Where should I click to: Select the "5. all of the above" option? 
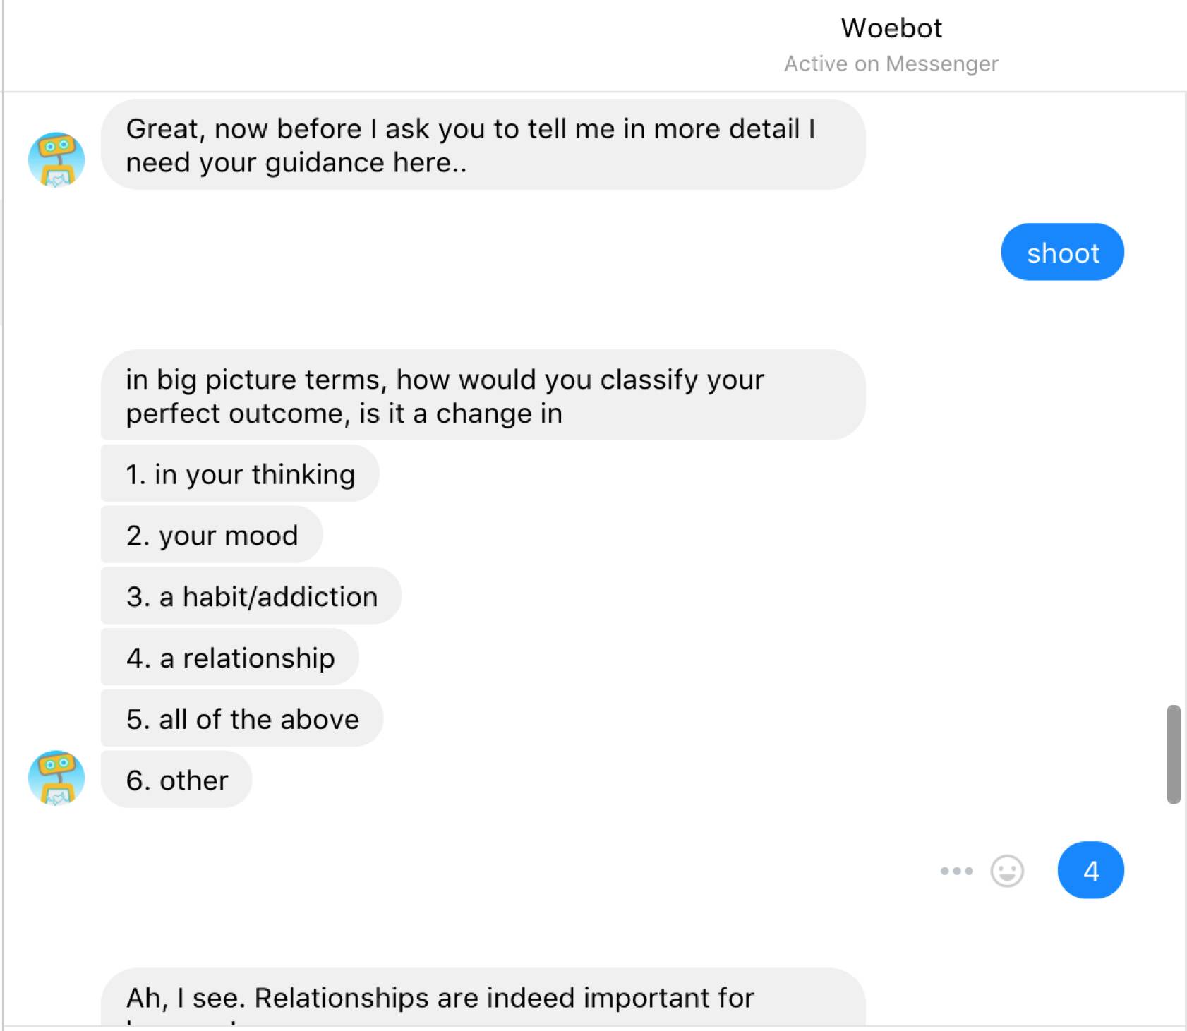tap(242, 719)
